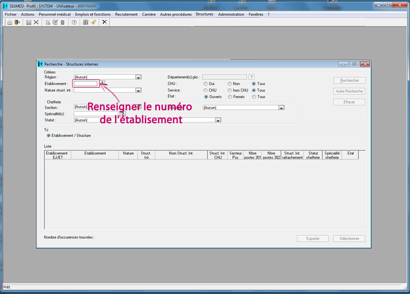Open the Recrutement menu

126,14
